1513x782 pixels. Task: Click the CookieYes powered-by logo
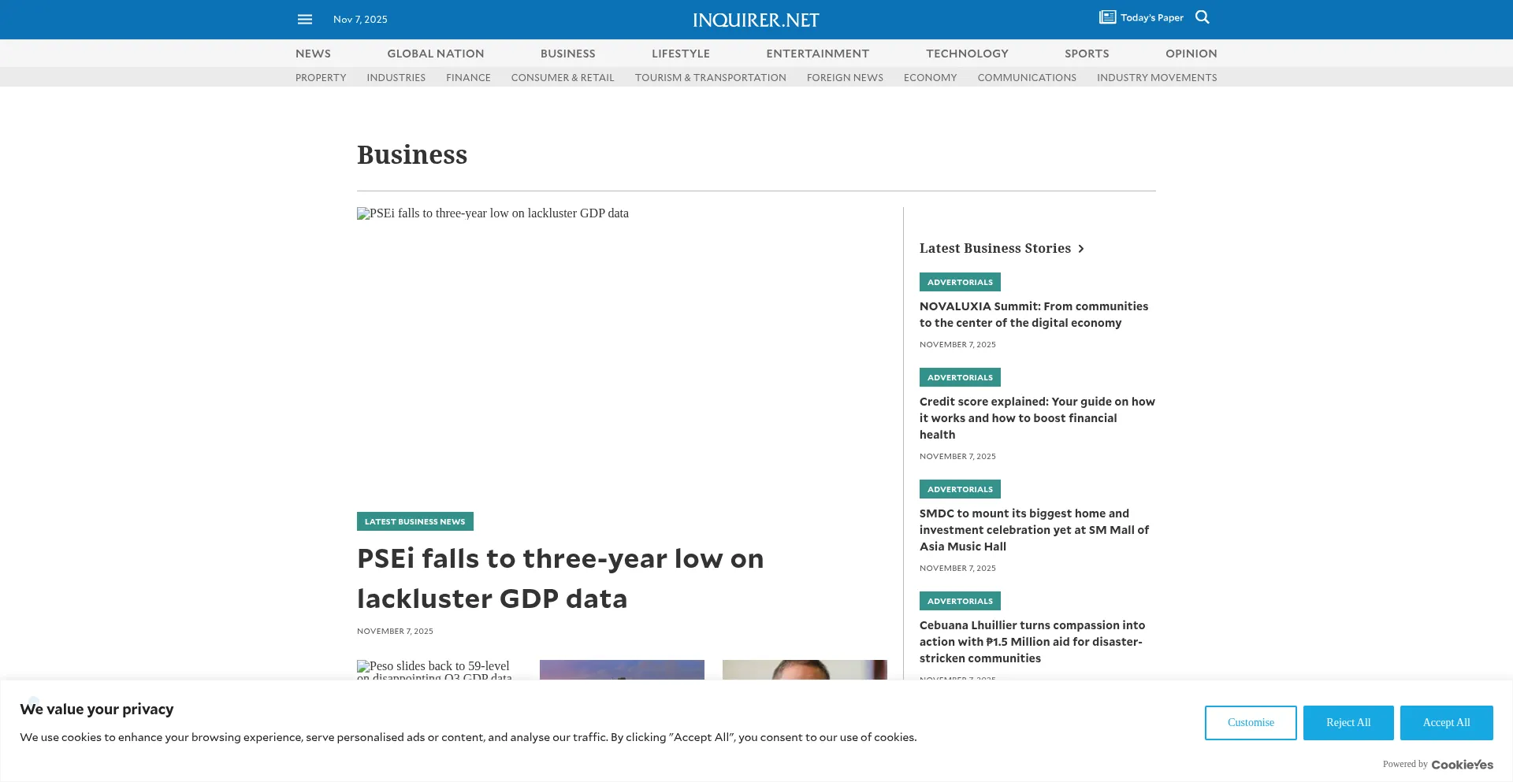1462,765
